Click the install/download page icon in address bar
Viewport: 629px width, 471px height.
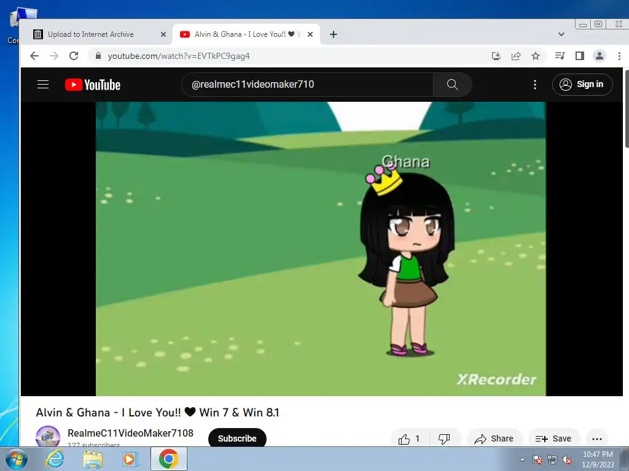click(x=496, y=56)
